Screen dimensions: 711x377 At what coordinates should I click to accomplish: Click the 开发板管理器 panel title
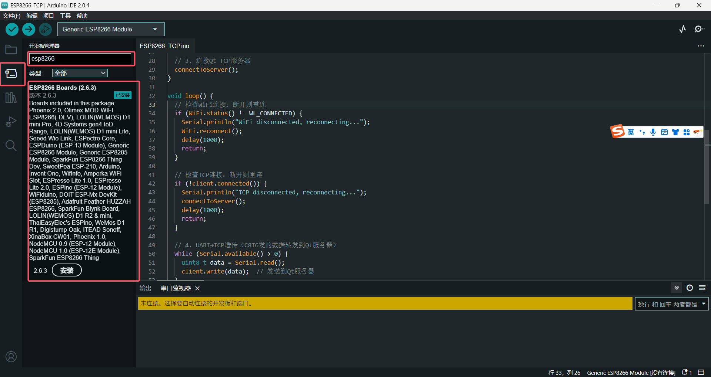point(44,46)
